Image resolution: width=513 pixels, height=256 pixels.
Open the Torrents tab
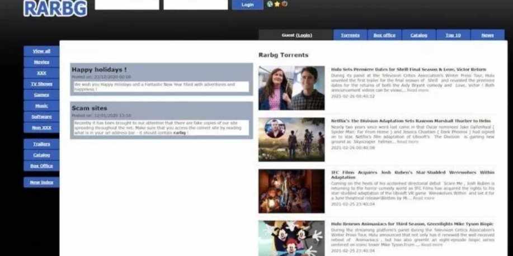[350, 35]
